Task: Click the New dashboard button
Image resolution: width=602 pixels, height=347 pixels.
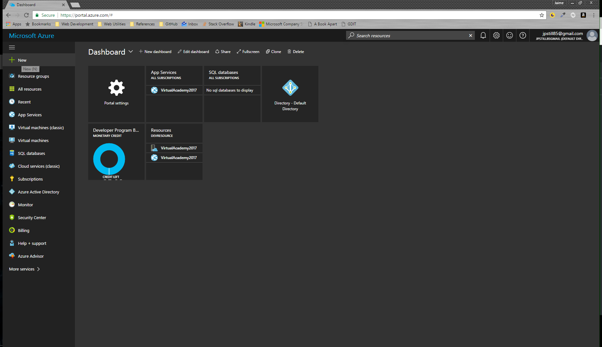Action: coord(155,52)
